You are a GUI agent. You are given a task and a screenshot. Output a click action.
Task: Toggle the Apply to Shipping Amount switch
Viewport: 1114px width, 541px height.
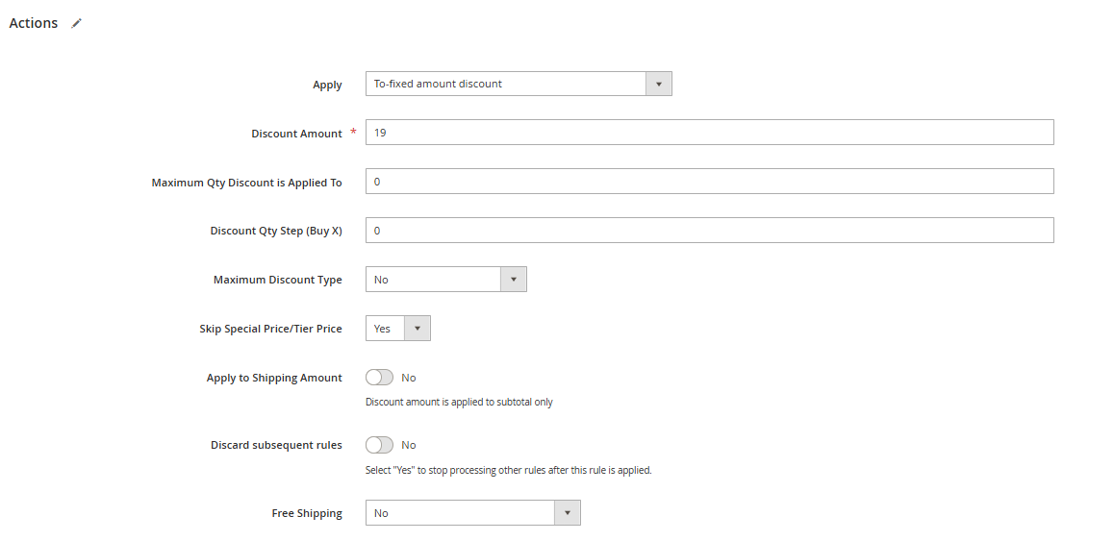pos(379,378)
